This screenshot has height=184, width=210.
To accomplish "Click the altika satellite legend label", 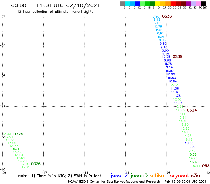I will (157, 176).
